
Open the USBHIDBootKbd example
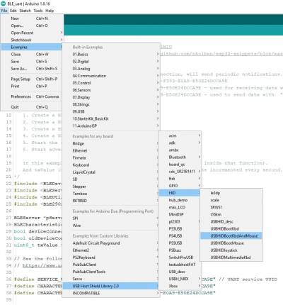(x=231, y=228)
